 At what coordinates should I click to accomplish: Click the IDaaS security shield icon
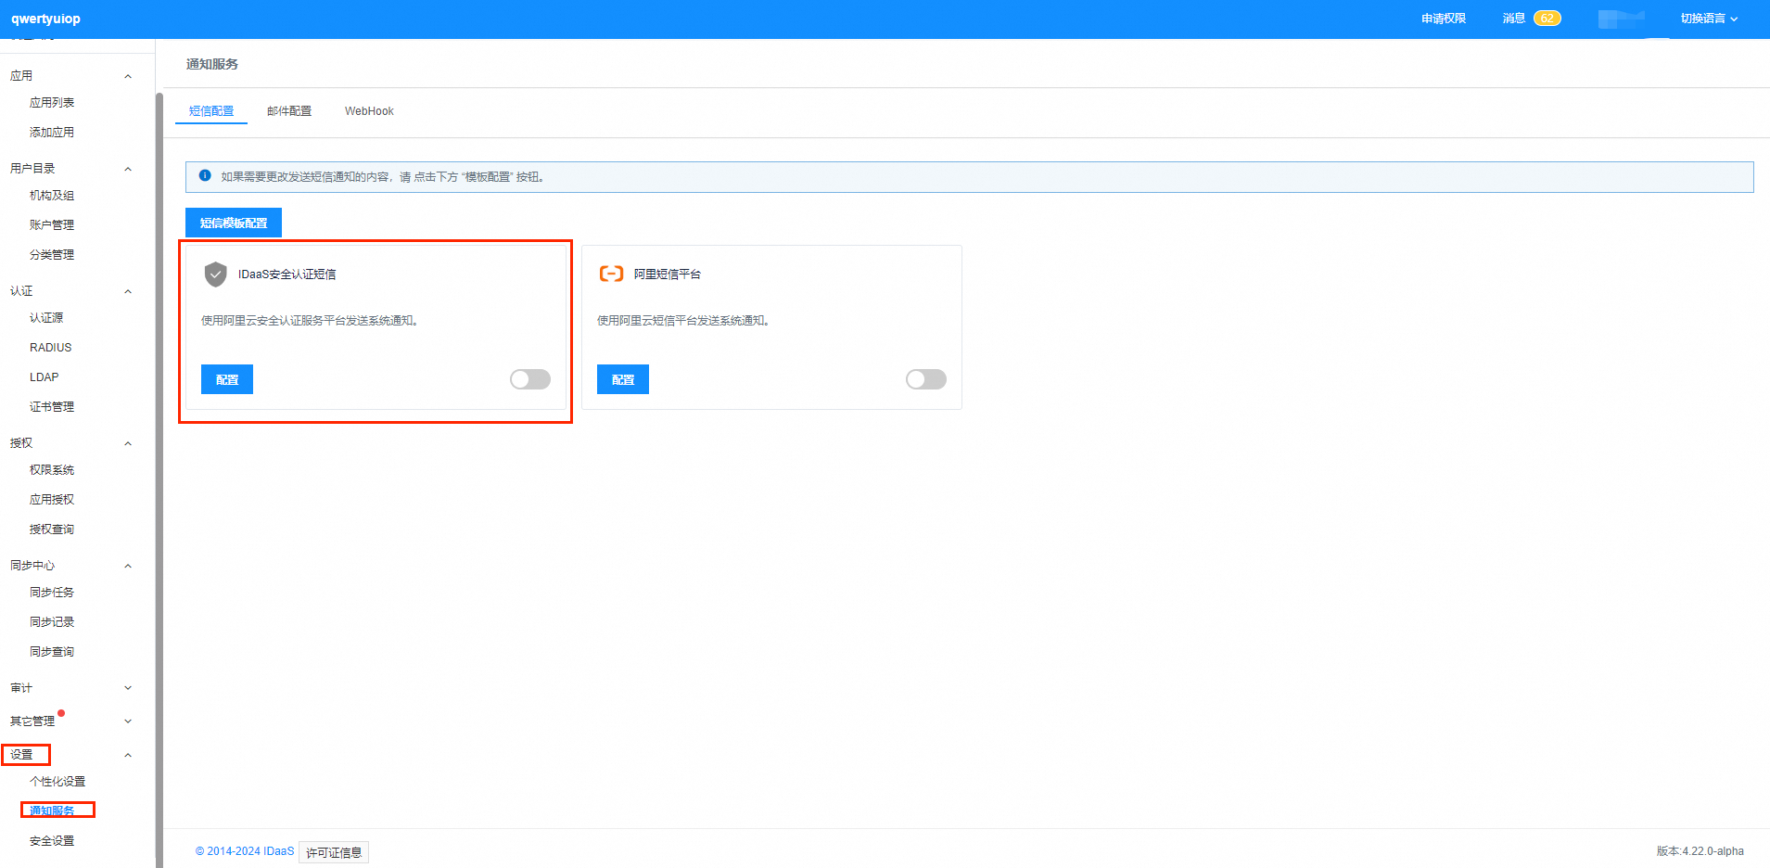[x=215, y=274]
